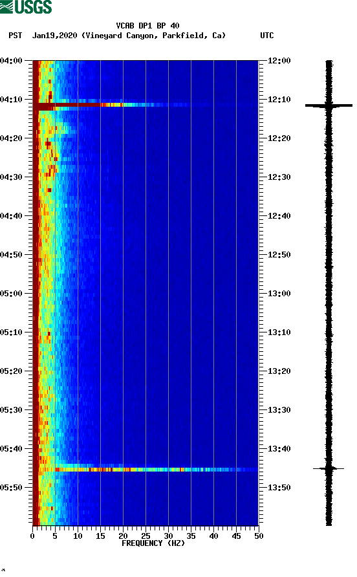Click the '50' frequency axis tick label
The height and width of the screenshot is (577, 357).
[x=259, y=536]
